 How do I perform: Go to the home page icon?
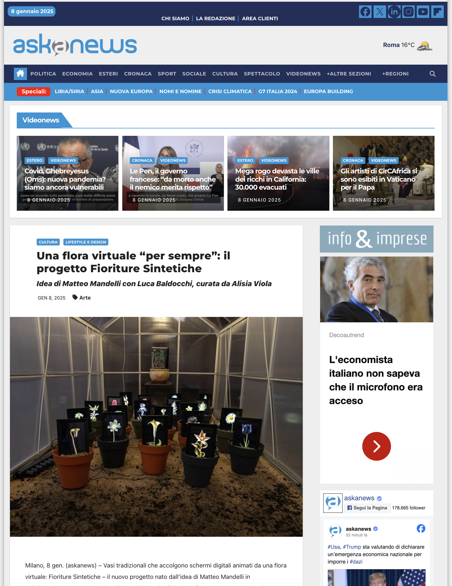coord(20,74)
